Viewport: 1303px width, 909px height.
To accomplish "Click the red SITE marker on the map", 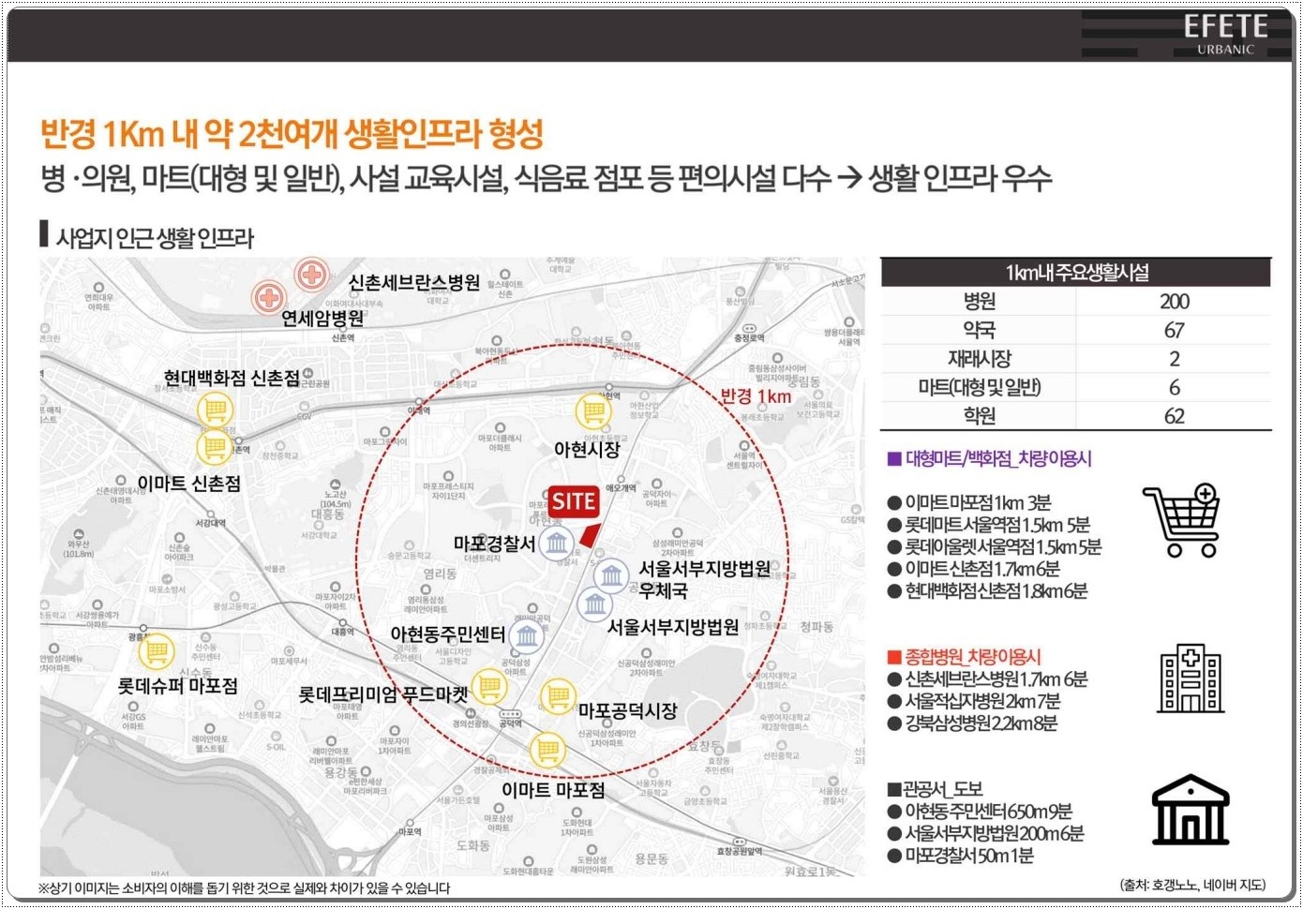I will coord(573,501).
